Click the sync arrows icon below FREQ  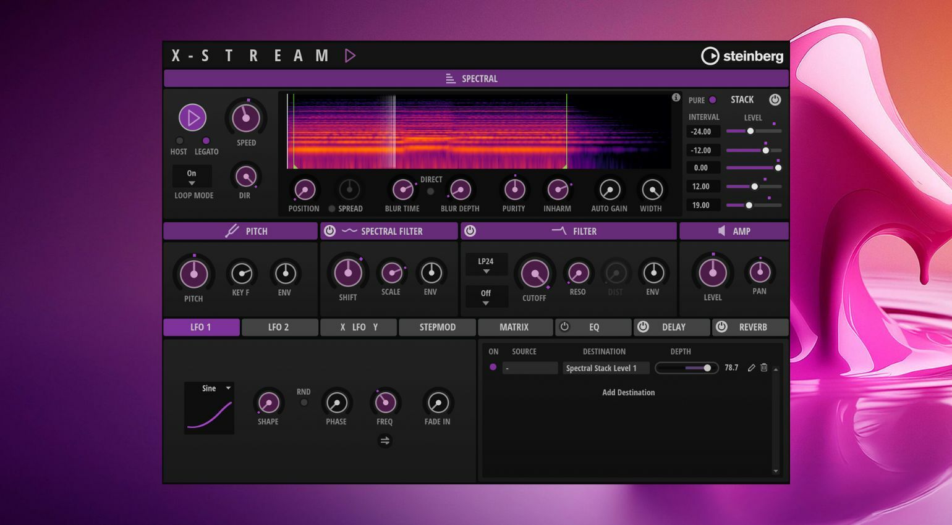(385, 440)
